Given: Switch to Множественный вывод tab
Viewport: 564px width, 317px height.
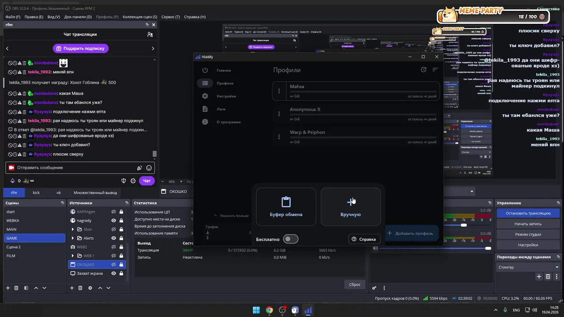Looking at the screenshot, I should (x=95, y=192).
